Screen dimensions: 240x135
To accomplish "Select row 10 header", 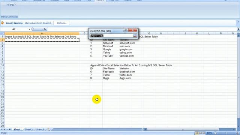I will (2, 65).
